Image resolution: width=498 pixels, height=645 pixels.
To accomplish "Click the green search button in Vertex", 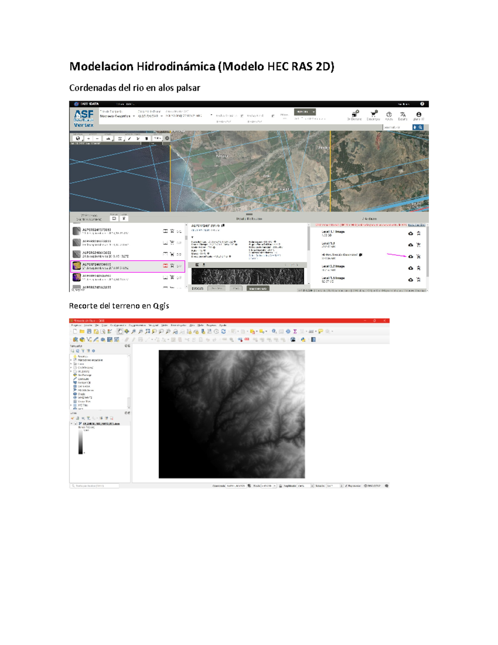I will click(x=305, y=112).
